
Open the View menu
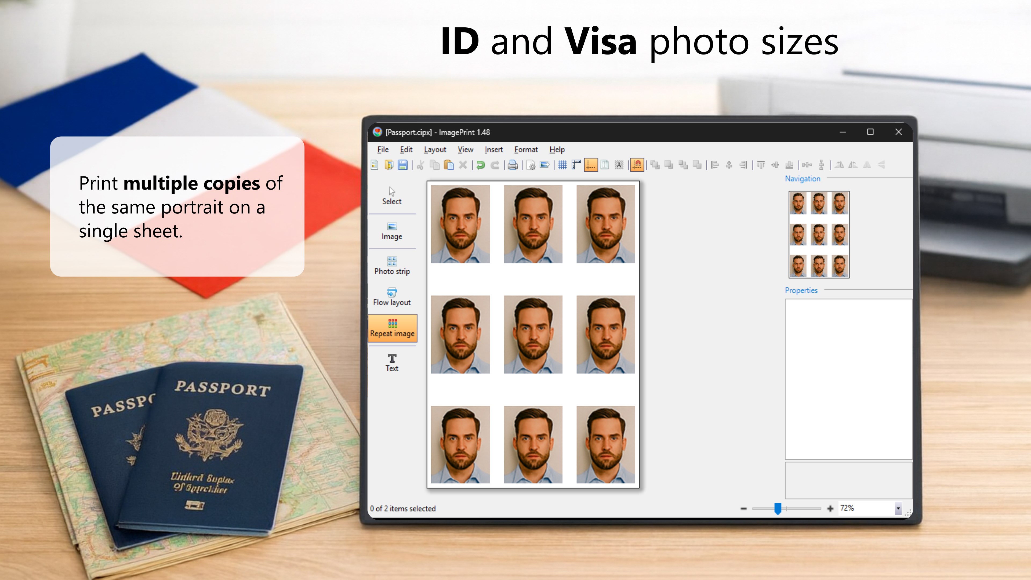pyautogui.click(x=466, y=149)
